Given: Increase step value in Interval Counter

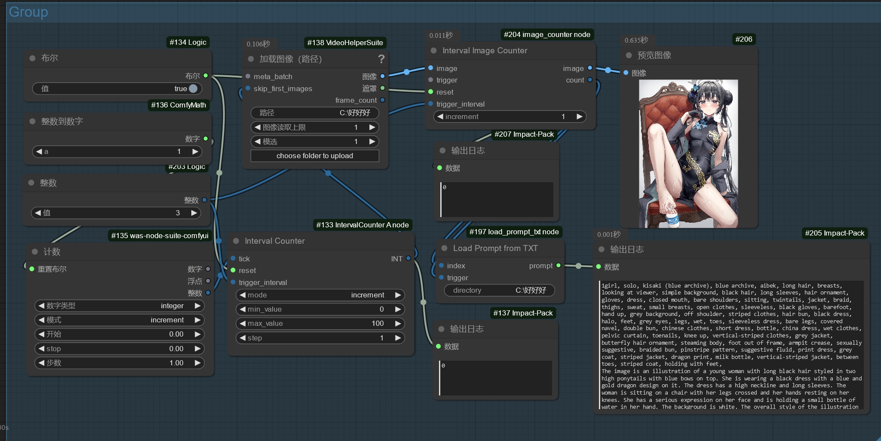Looking at the screenshot, I should pyautogui.click(x=398, y=338).
